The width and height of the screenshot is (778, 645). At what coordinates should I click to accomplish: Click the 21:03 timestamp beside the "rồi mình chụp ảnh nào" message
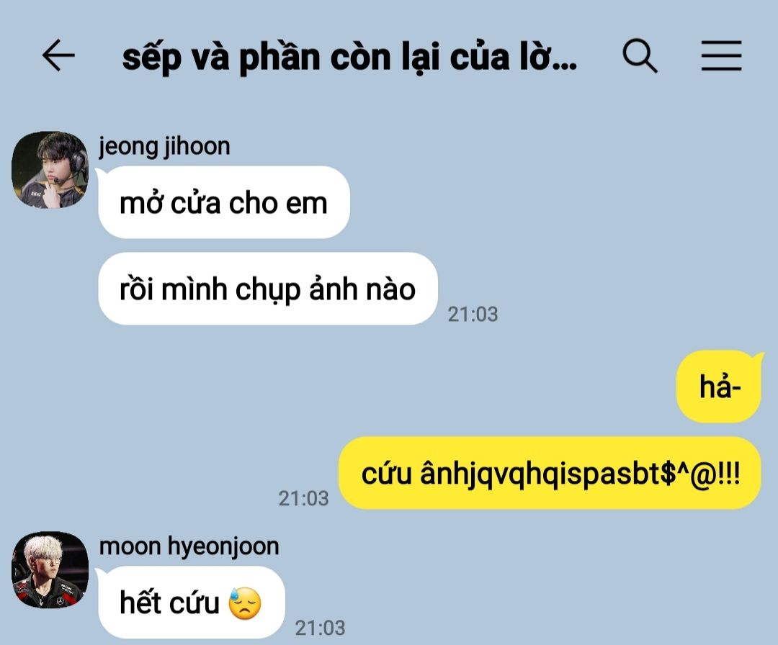point(473,315)
